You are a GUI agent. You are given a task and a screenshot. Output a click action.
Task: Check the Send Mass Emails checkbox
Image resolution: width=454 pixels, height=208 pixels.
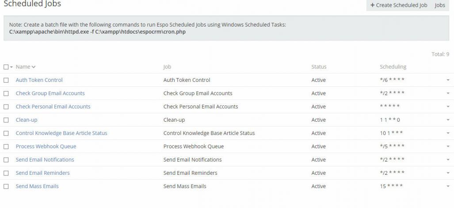[6, 186]
